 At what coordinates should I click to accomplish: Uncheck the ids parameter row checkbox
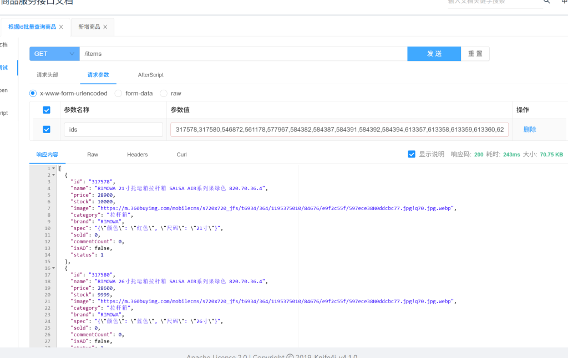47,130
